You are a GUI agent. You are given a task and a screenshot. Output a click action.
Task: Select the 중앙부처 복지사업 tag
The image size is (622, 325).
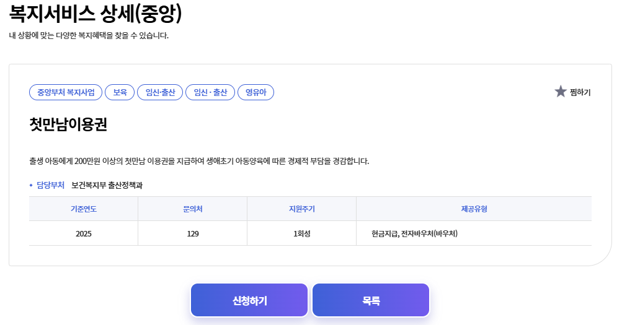pyautogui.click(x=66, y=92)
